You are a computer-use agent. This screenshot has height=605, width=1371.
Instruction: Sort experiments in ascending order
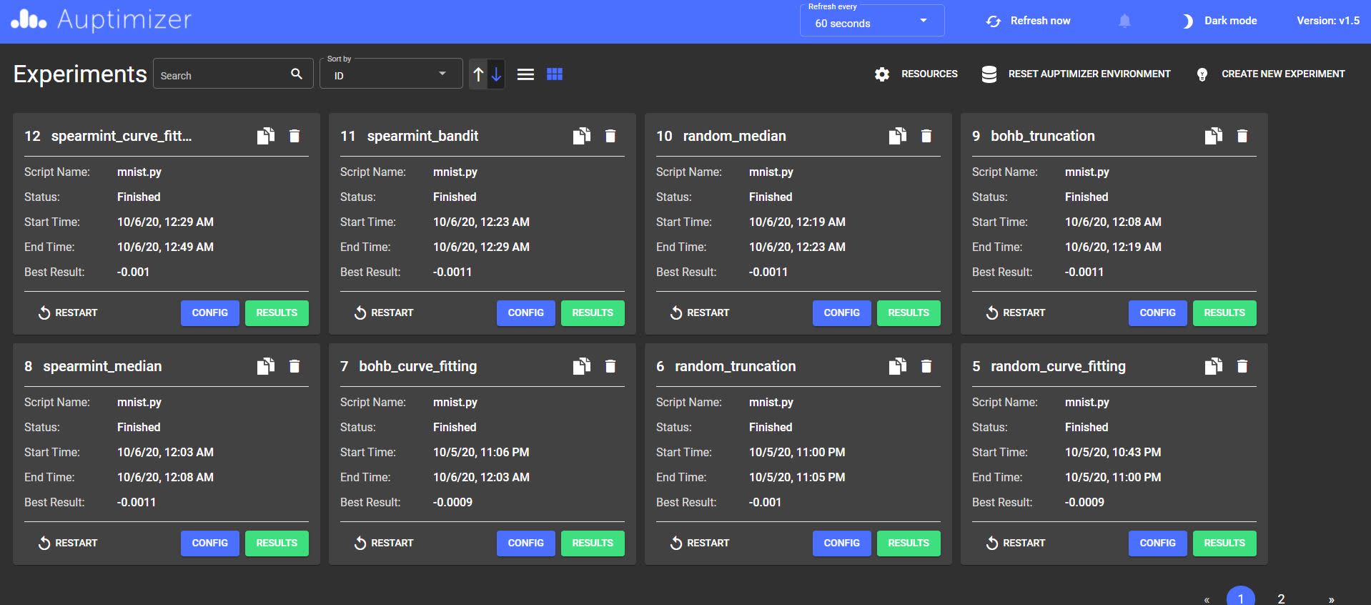point(478,74)
